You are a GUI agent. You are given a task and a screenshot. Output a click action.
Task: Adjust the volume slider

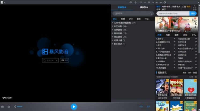coord(20,107)
